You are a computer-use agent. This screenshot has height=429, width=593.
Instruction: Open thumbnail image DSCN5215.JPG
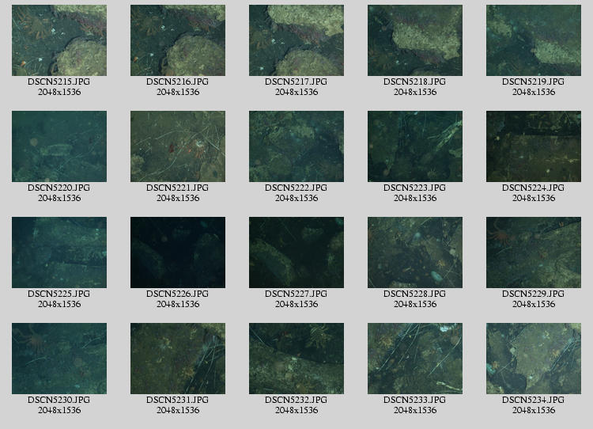point(59,40)
